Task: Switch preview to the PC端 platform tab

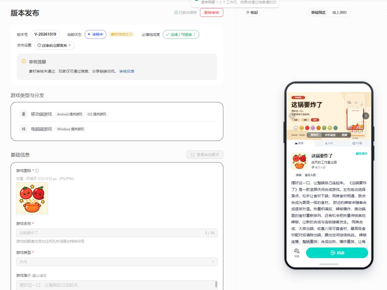Action: pos(357,143)
